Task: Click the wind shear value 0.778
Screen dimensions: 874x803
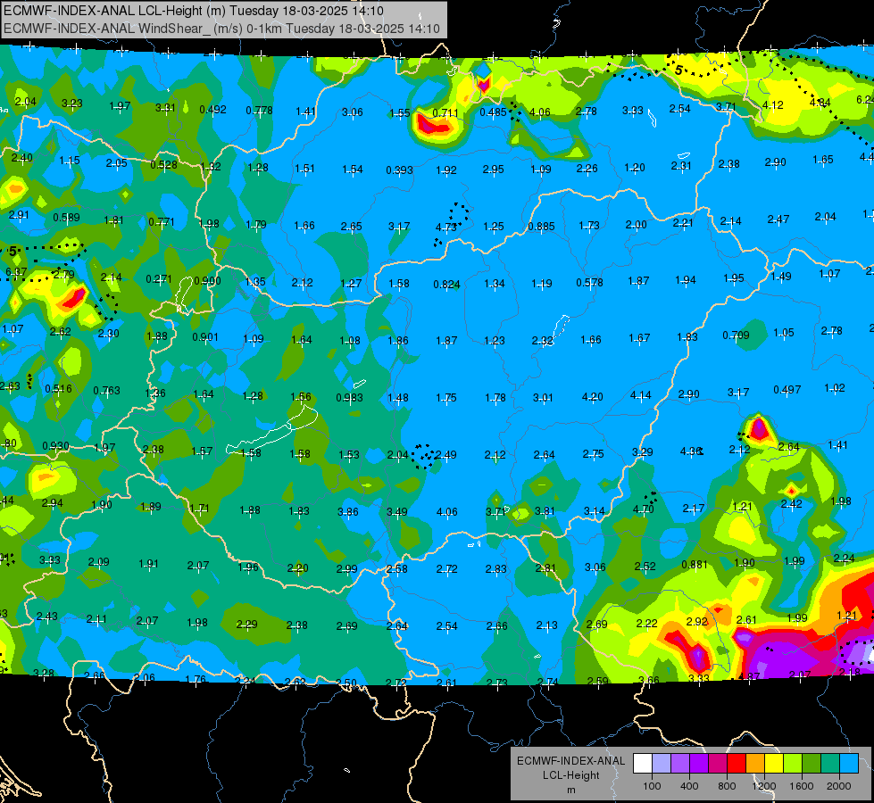Action: pyautogui.click(x=259, y=111)
